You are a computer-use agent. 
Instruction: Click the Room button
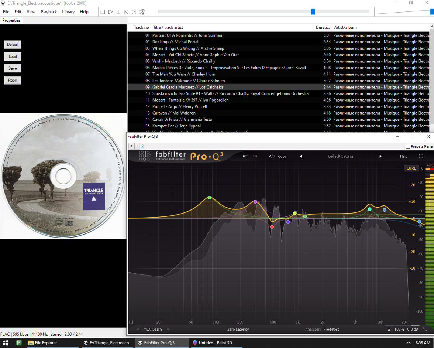tap(13, 81)
